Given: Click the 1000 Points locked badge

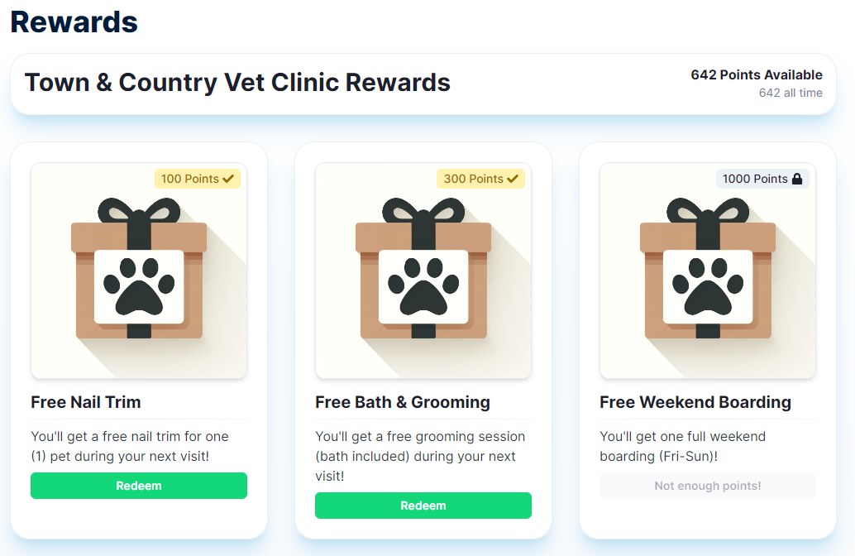Looking at the screenshot, I should click(x=762, y=179).
